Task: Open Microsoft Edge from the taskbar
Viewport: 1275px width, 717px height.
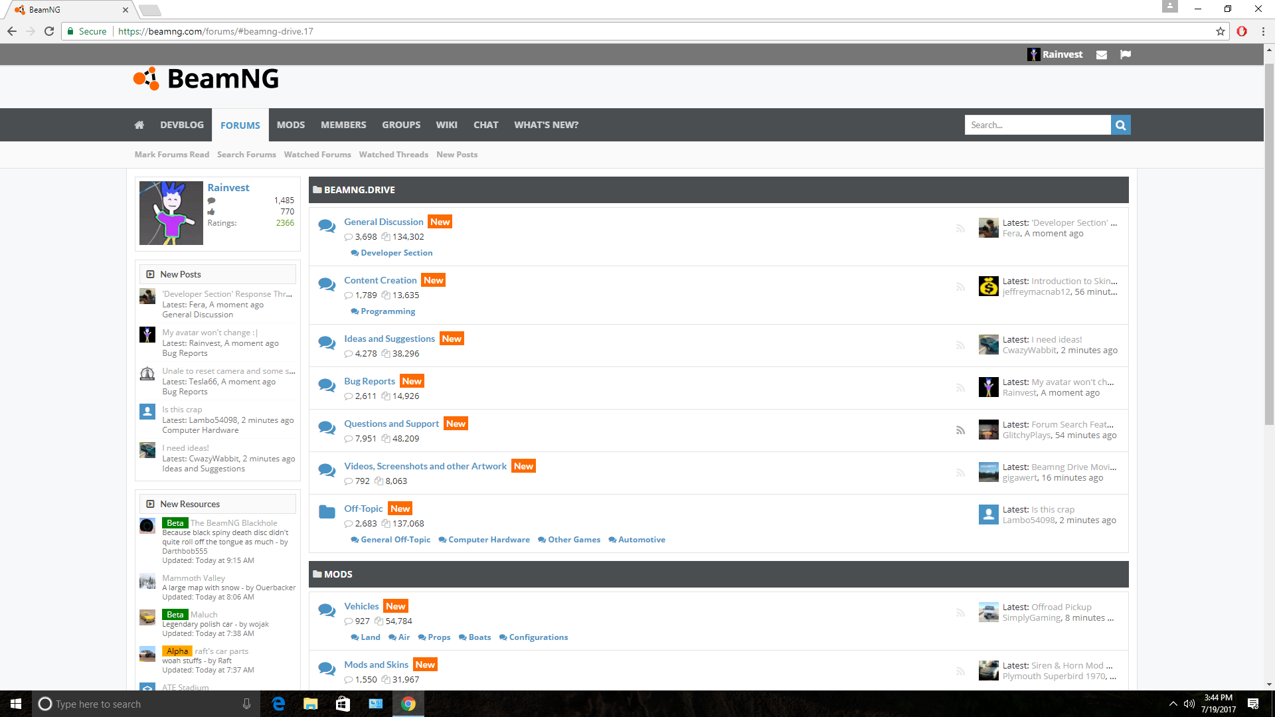Action: click(x=279, y=704)
